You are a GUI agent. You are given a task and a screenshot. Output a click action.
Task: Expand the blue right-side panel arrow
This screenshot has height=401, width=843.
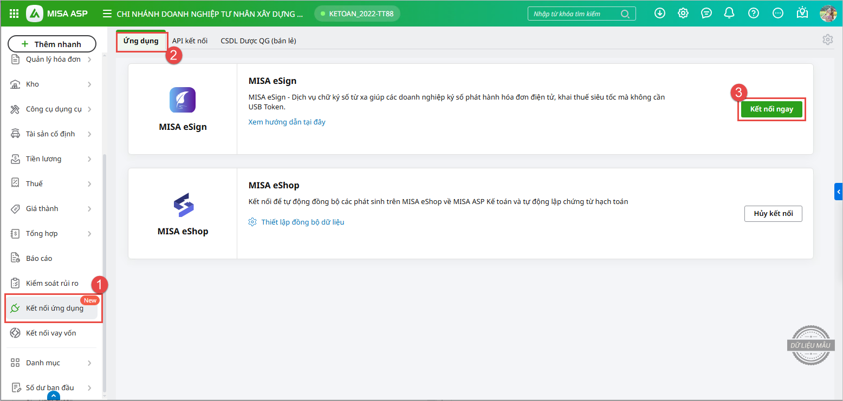[x=839, y=192]
